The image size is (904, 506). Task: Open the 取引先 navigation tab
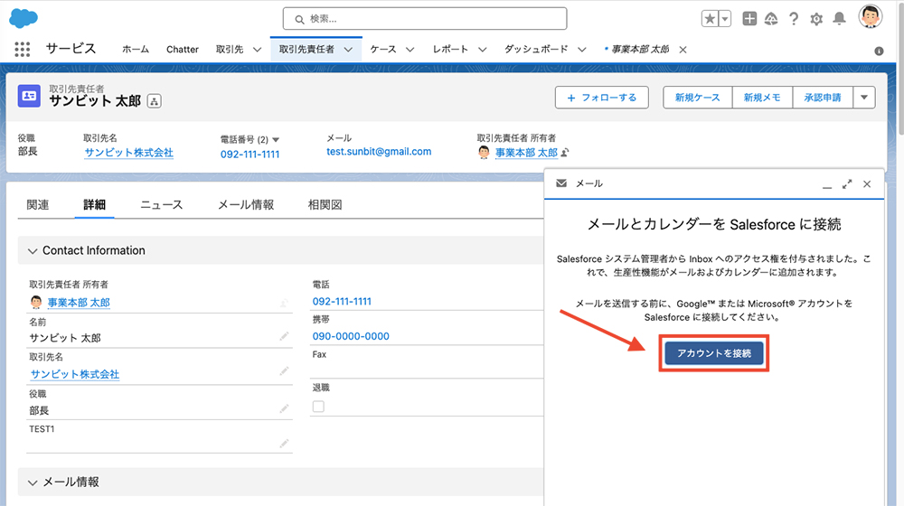[x=230, y=50]
